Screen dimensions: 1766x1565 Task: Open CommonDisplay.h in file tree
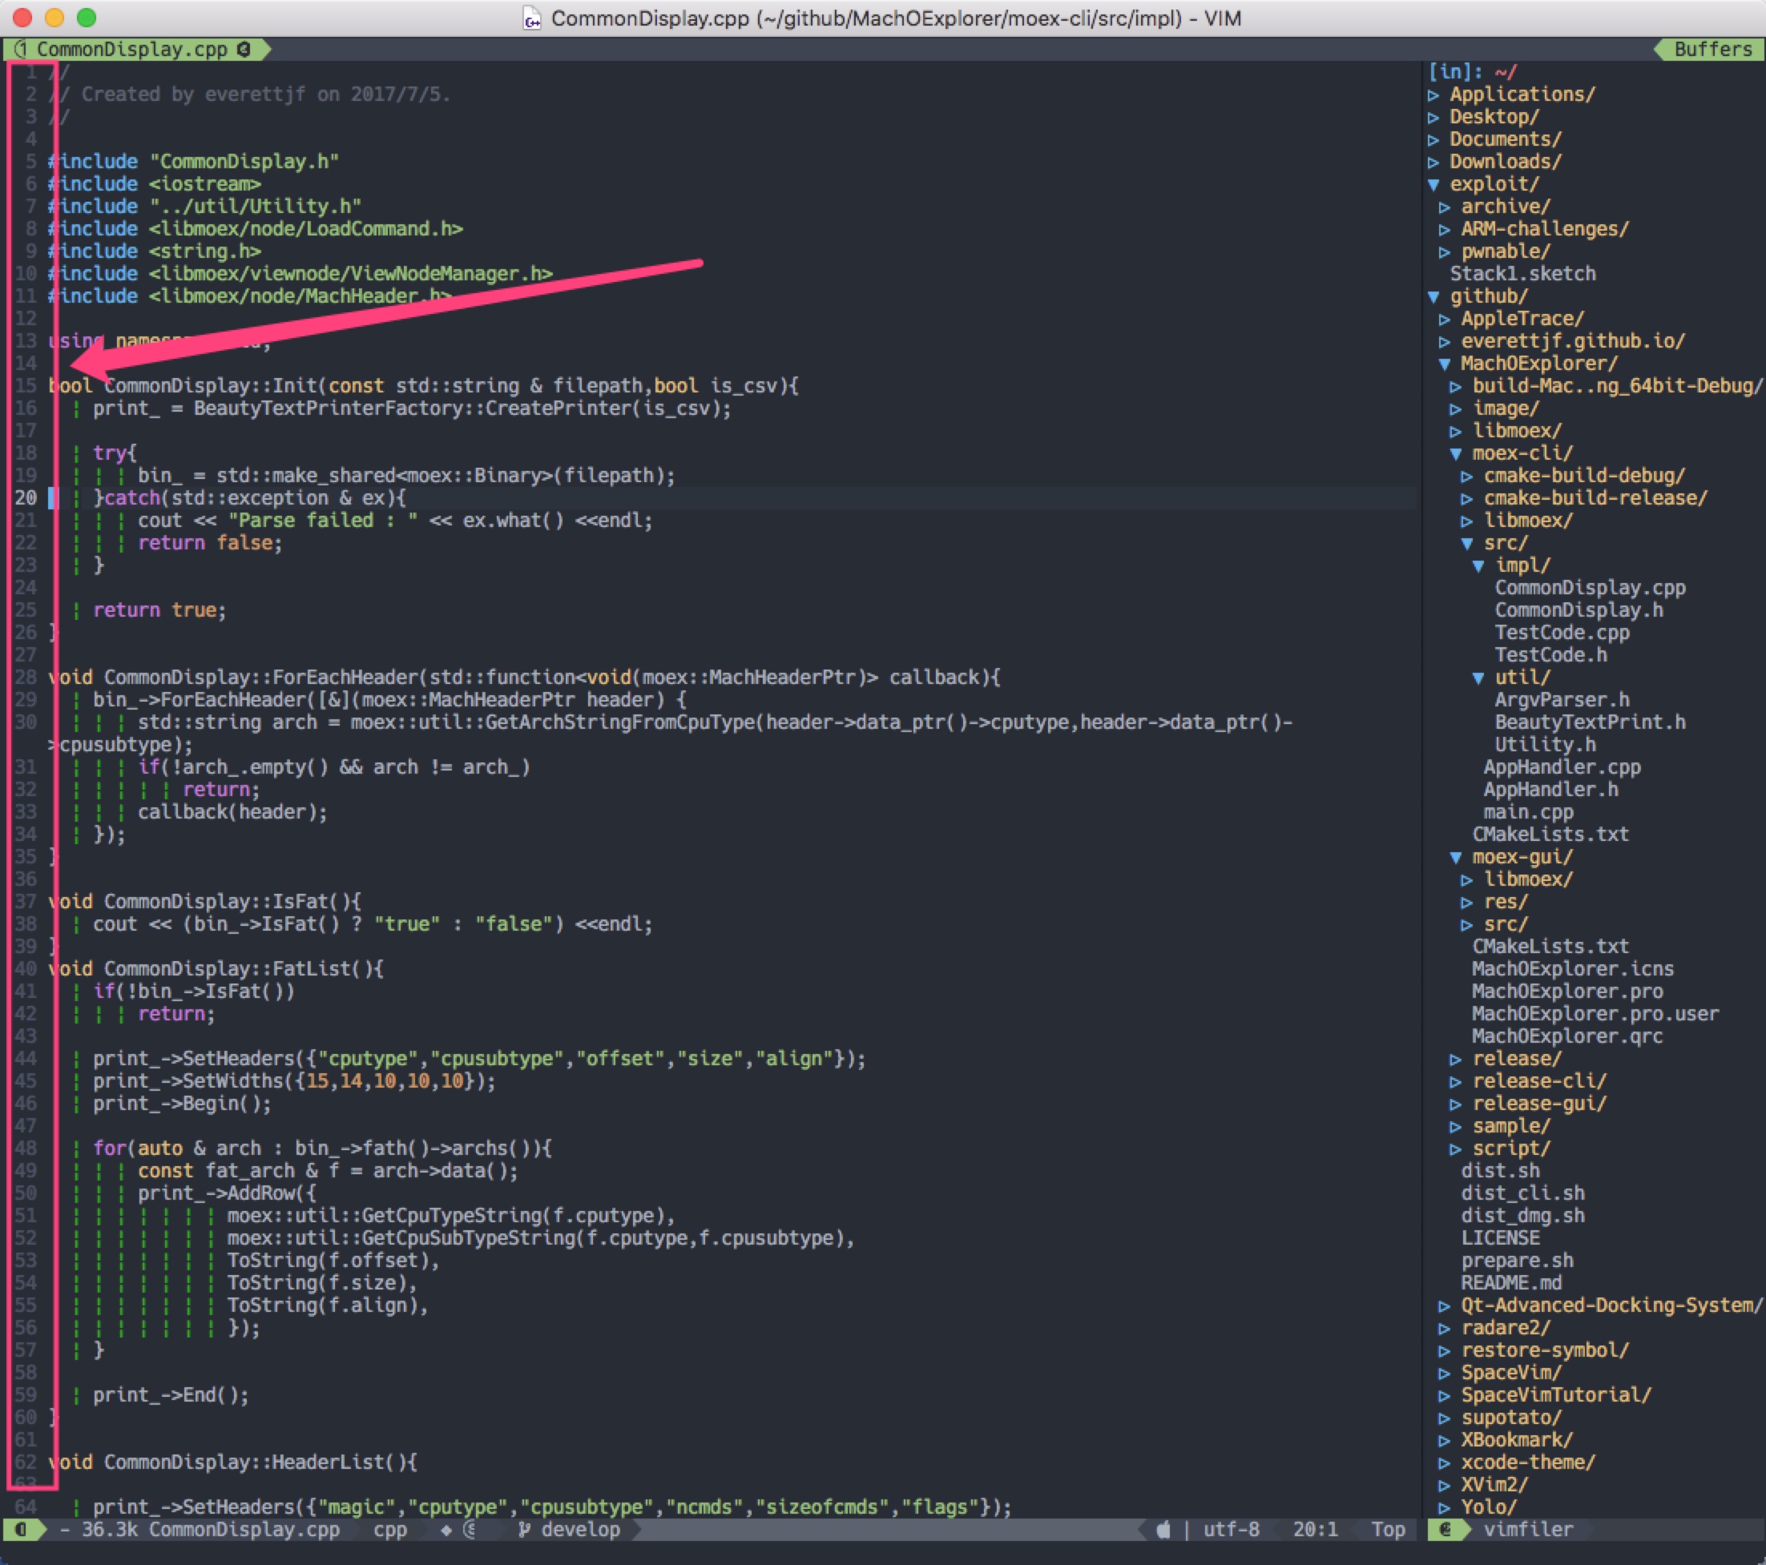tap(1579, 610)
